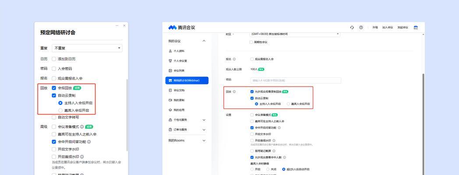Click the 我的录制 camera icon
Image resolution: width=459 pixels, height=175 pixels.
coord(170,100)
